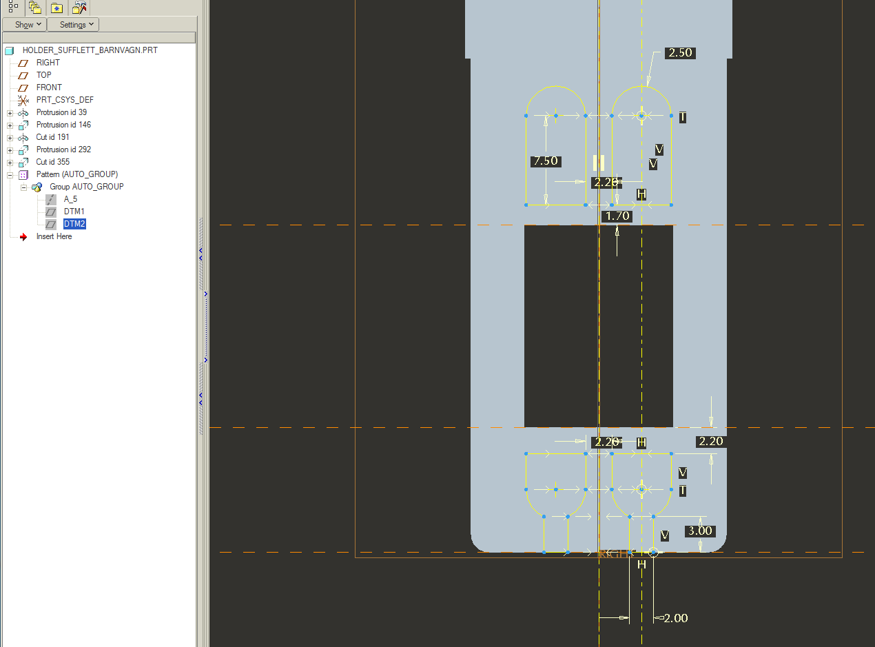Expand the Cut id 191 node
875x647 pixels.
point(10,137)
